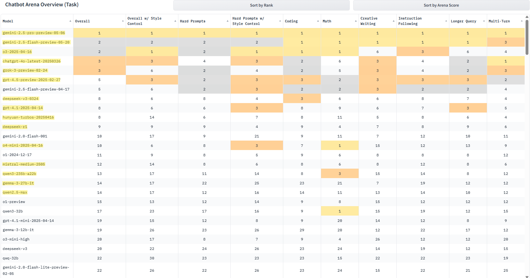Screen dimensions: 530x278
Task: Select qwq-32b model name
Action: tap(10, 258)
